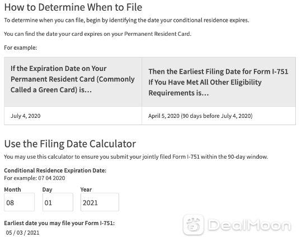Click the 'Day' field label
Image resolution: width=302 pixels, height=243 pixels.
(48, 189)
